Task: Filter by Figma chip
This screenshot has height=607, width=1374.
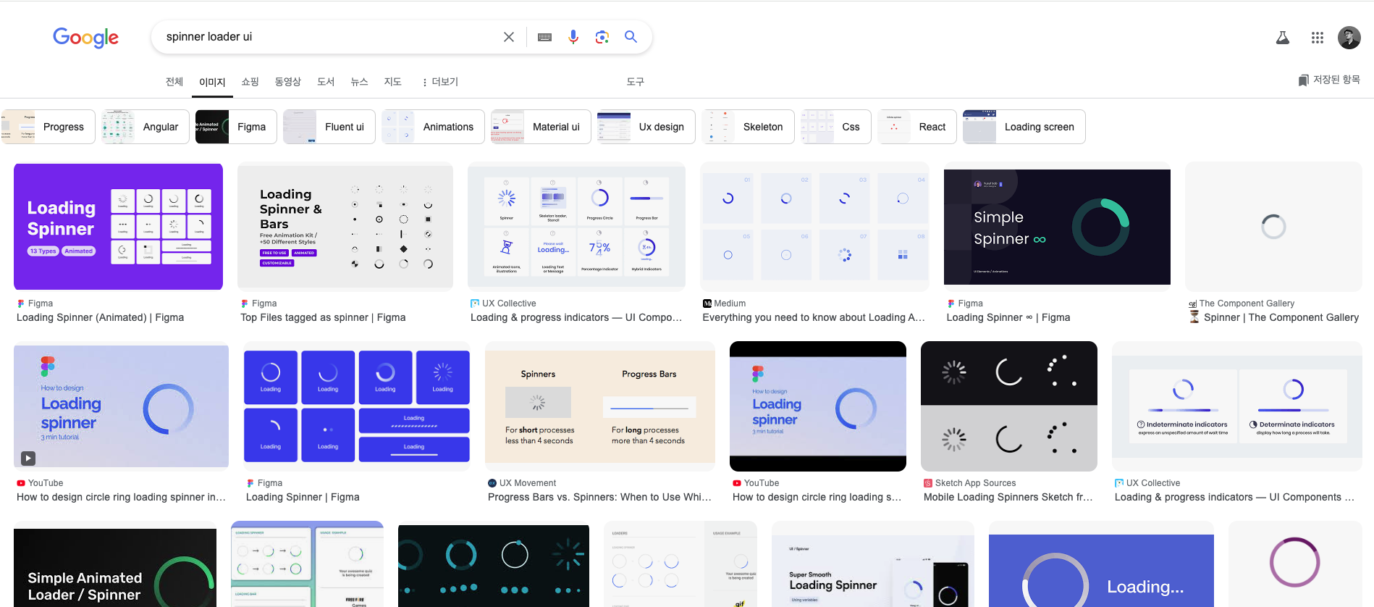Action: pyautogui.click(x=236, y=127)
